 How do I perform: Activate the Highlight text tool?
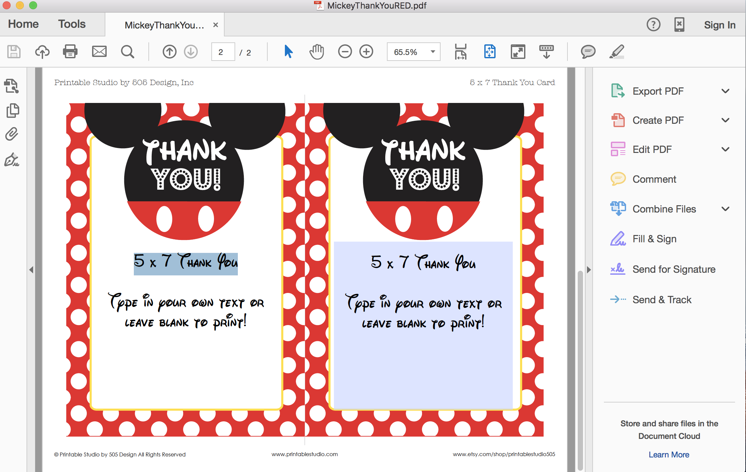pos(617,52)
